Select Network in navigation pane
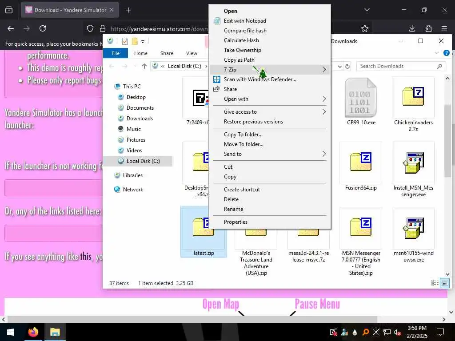Screen dimensions: 455x341 (x=132, y=190)
